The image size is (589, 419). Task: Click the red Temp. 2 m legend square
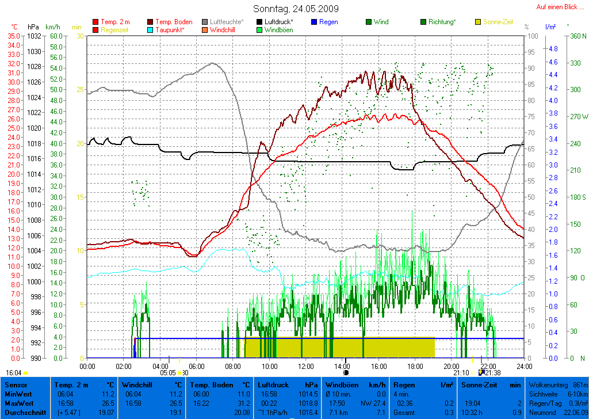tap(95, 22)
